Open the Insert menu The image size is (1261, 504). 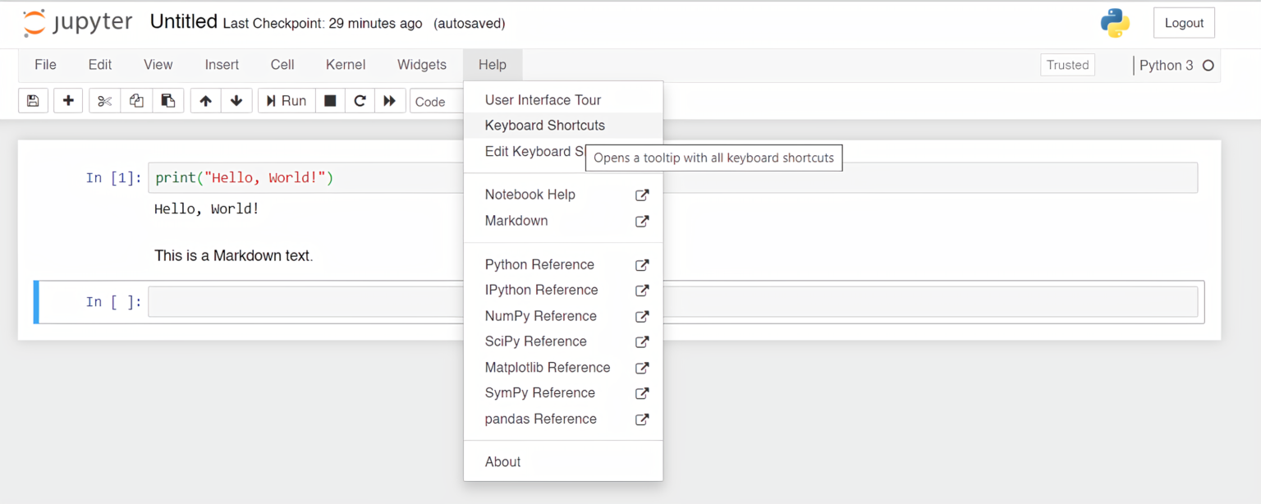(222, 65)
